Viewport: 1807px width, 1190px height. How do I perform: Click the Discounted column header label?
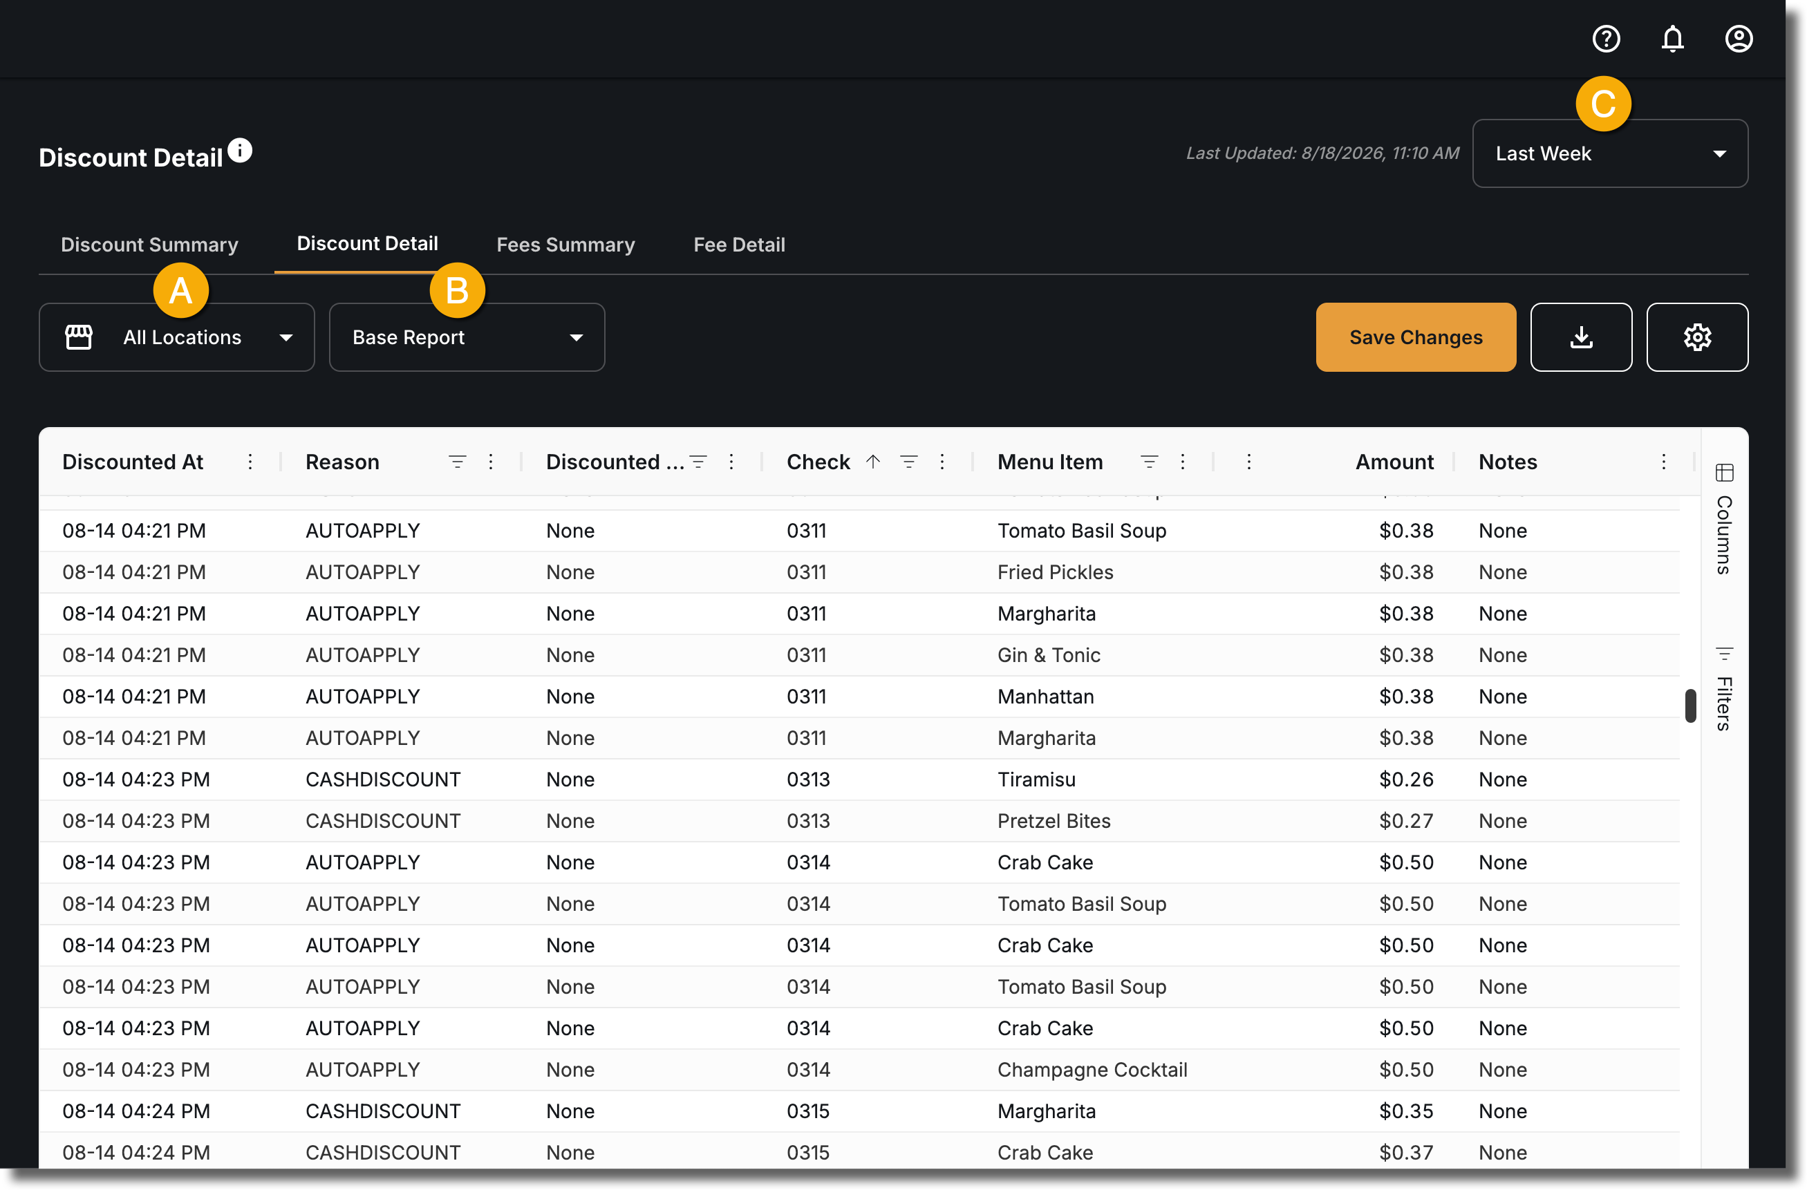coord(615,462)
